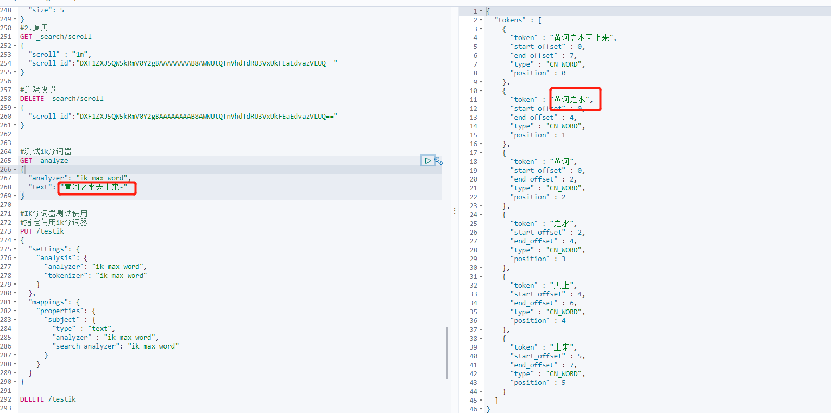831x413 pixels.
Task: Click the output token 黄河之水天上来
Action: 582,38
